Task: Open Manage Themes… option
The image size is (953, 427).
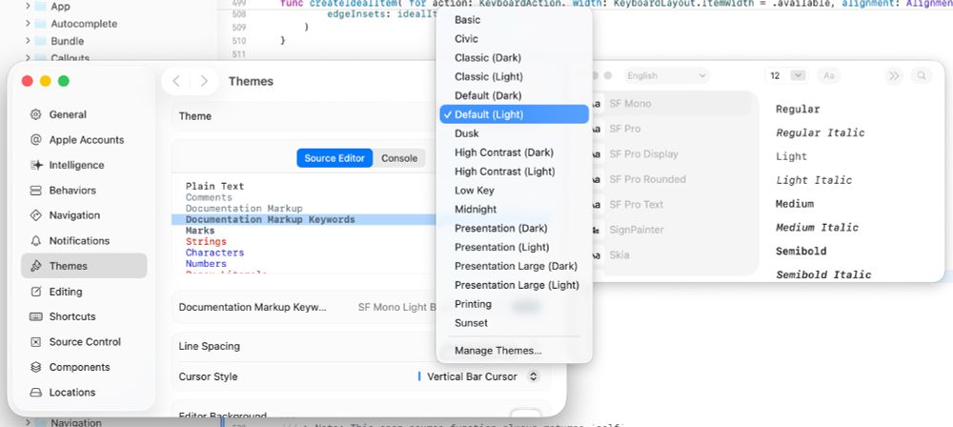Action: click(x=515, y=351)
